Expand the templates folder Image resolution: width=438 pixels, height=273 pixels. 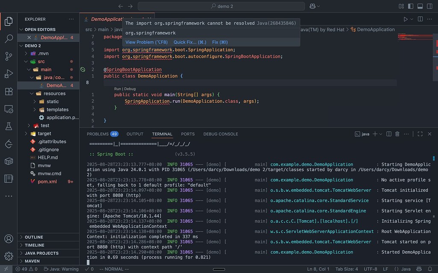point(35,110)
